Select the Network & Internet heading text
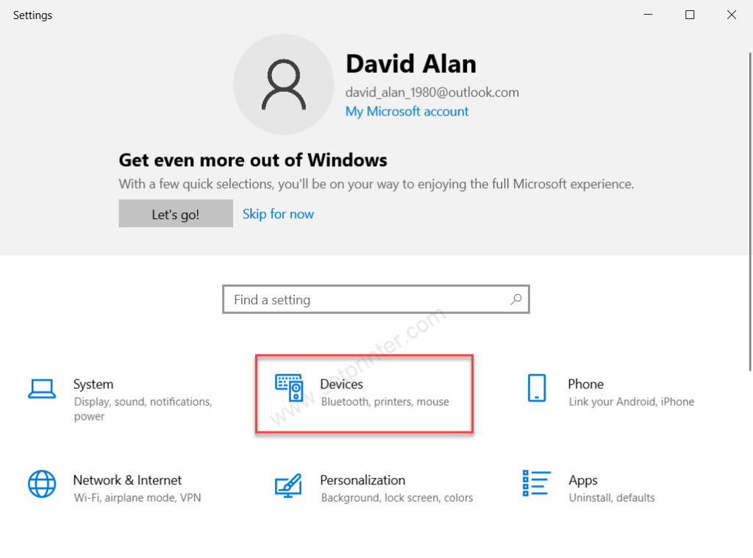 click(x=127, y=480)
